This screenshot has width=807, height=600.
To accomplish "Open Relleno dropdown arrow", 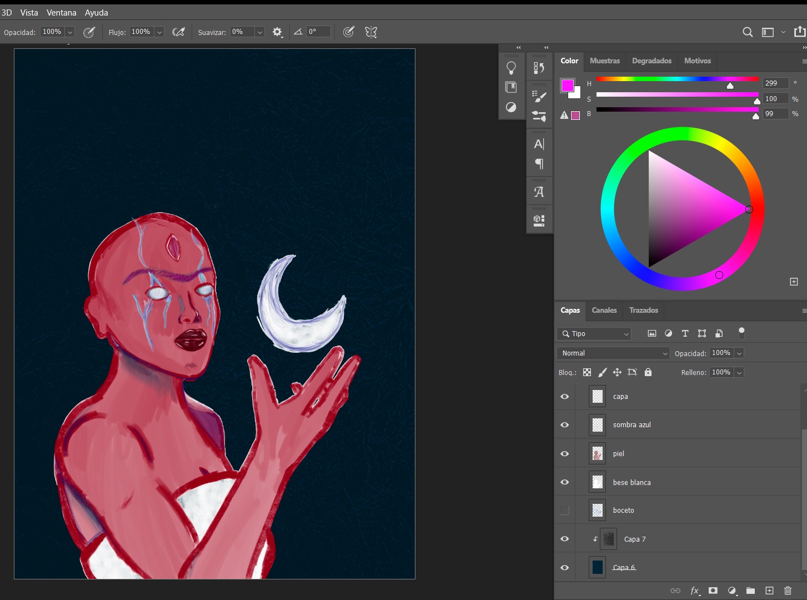I will [x=739, y=373].
